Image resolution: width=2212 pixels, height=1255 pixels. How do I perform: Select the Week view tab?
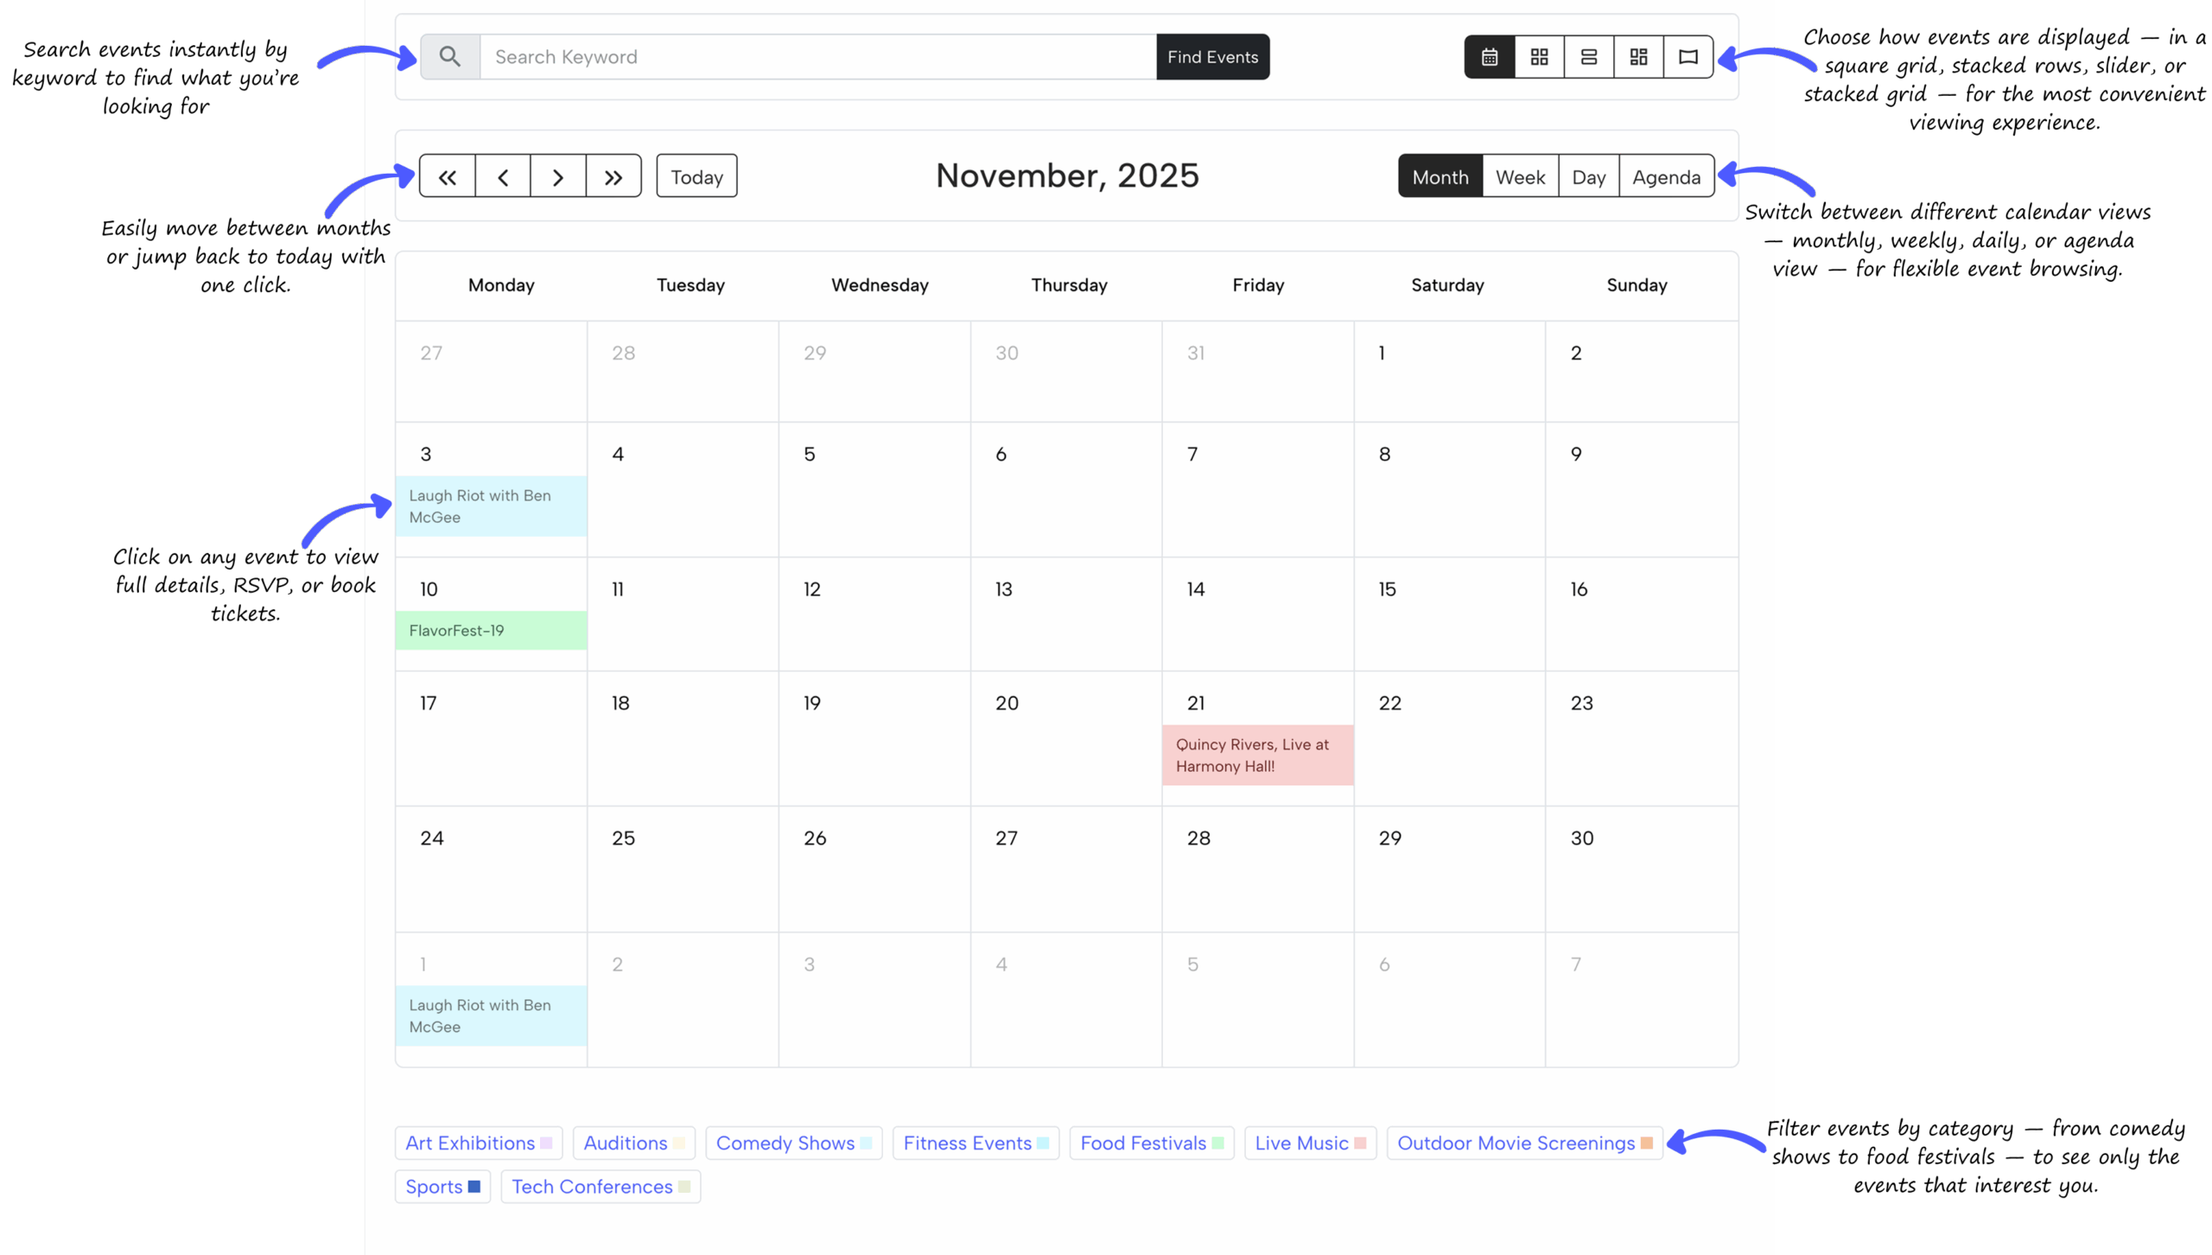tap(1520, 176)
